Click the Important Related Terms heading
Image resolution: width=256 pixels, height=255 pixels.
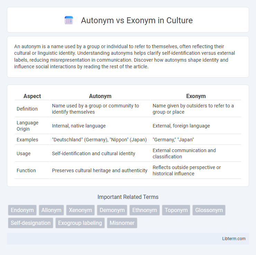click(x=128, y=197)
